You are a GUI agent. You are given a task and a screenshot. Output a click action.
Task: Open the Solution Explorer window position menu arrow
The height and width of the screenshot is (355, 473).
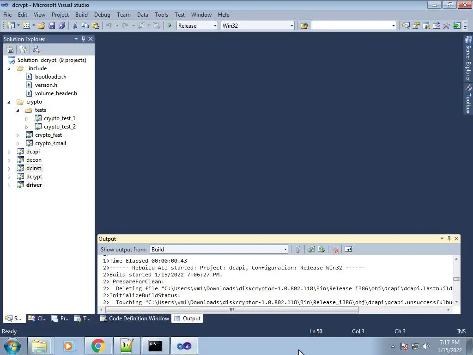(x=76, y=39)
